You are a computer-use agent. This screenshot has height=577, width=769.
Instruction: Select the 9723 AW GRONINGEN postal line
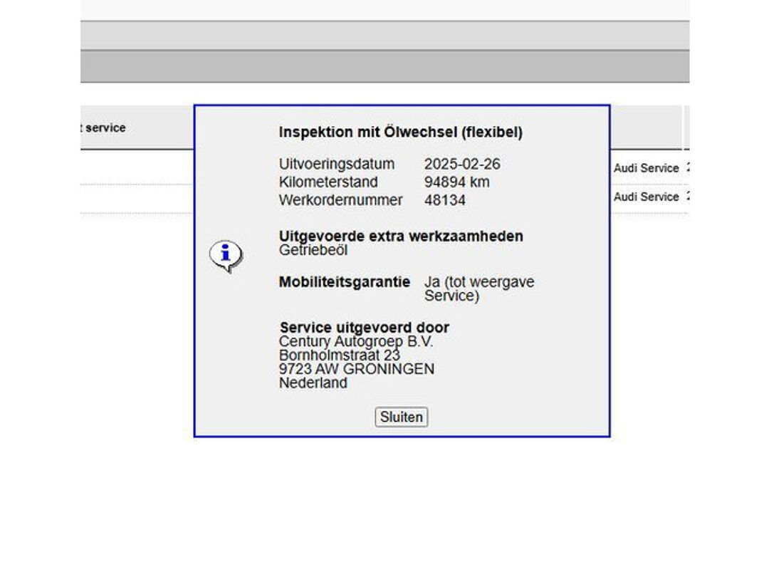357,368
